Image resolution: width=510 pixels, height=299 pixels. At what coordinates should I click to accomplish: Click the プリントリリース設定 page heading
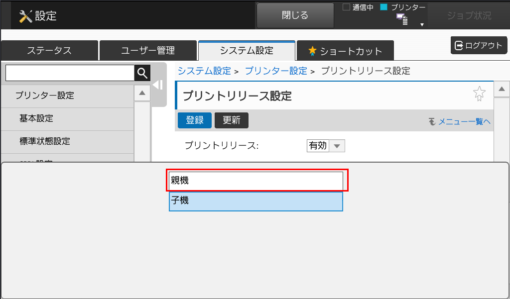click(237, 96)
